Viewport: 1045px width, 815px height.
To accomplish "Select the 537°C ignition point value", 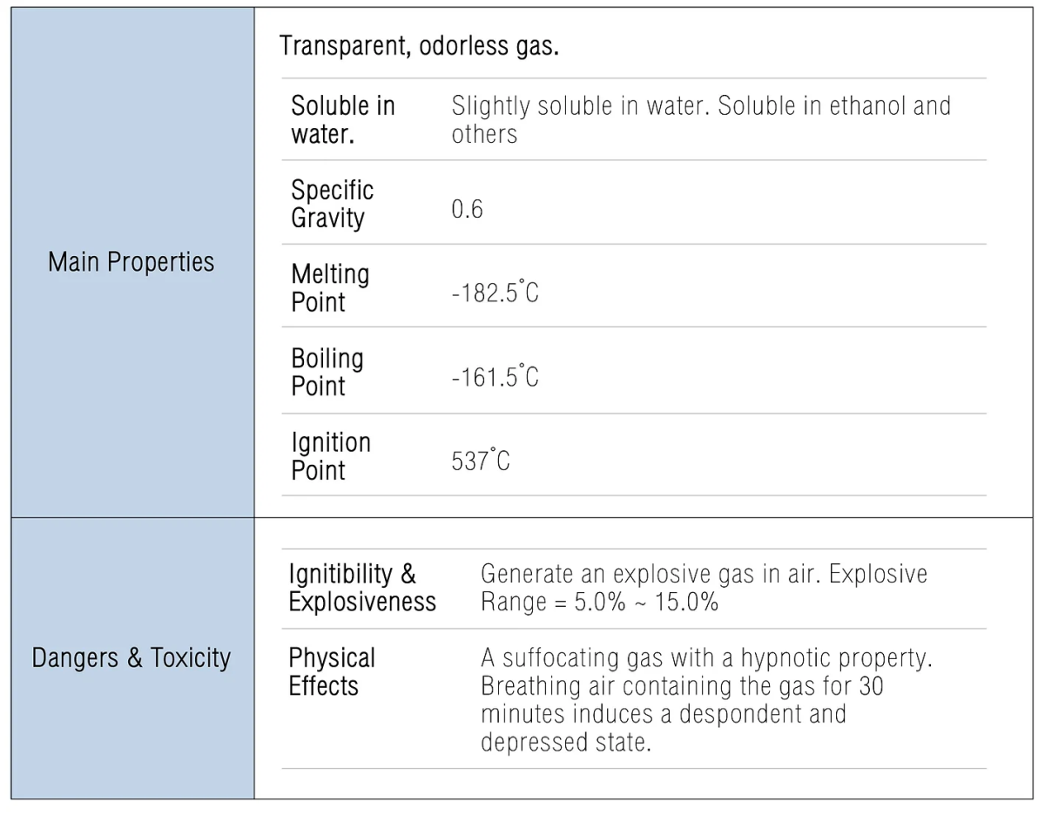I will click(x=481, y=461).
